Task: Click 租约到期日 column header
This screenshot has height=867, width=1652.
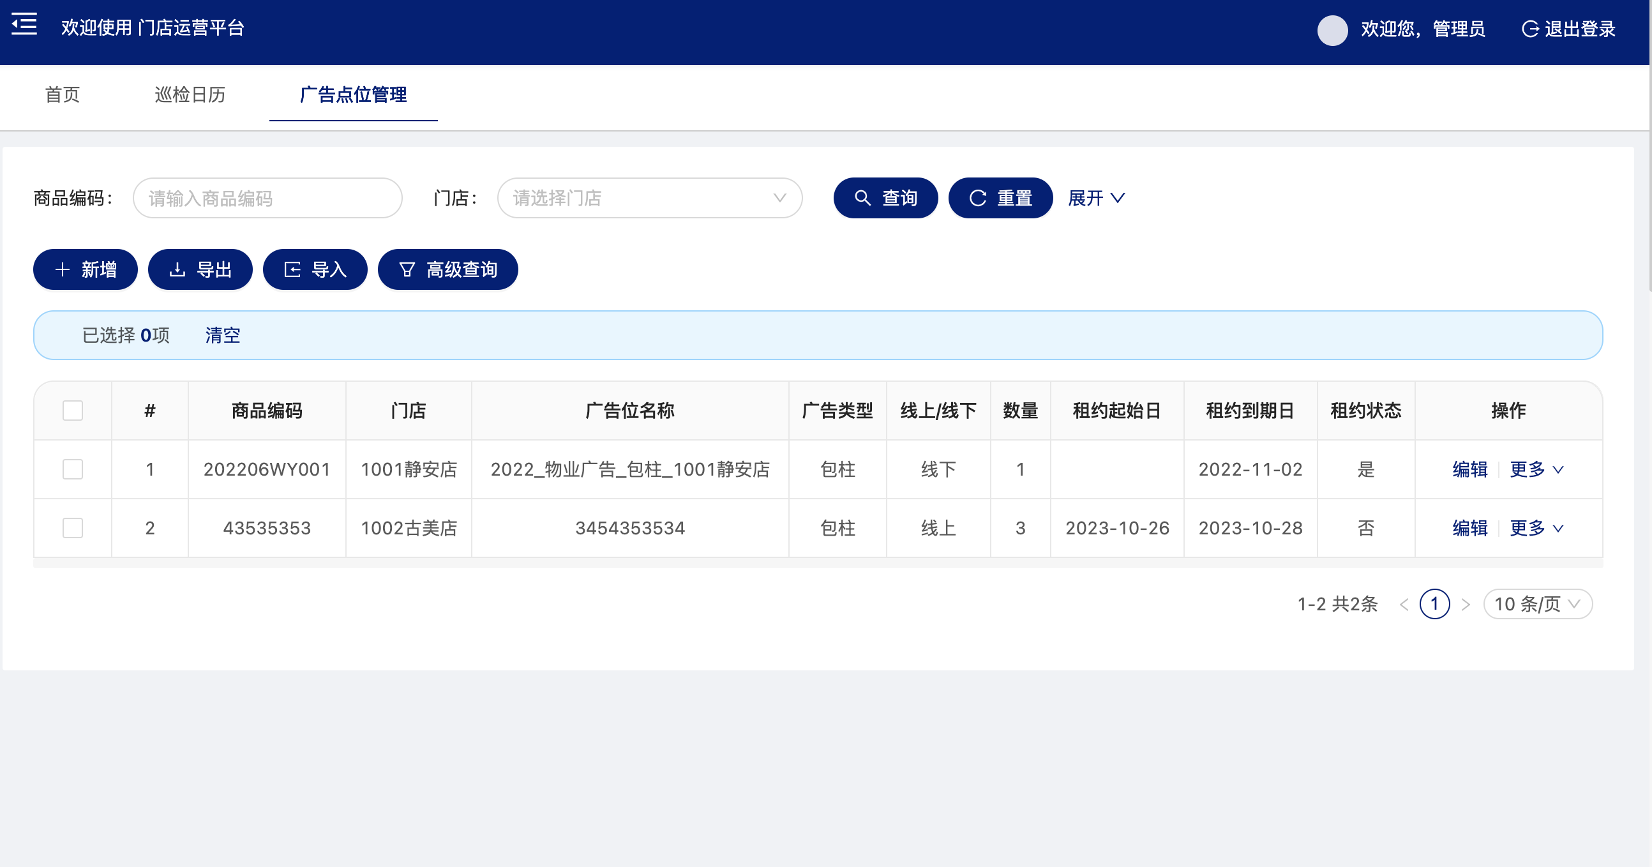Action: pyautogui.click(x=1250, y=411)
